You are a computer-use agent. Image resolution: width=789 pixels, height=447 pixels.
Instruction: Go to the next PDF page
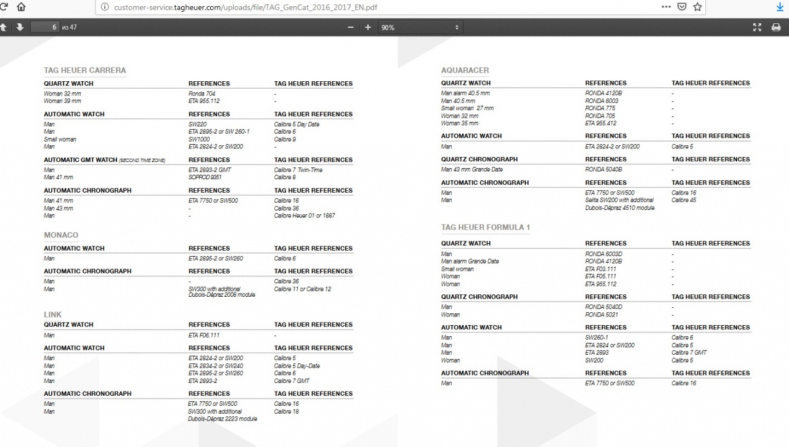[20, 27]
